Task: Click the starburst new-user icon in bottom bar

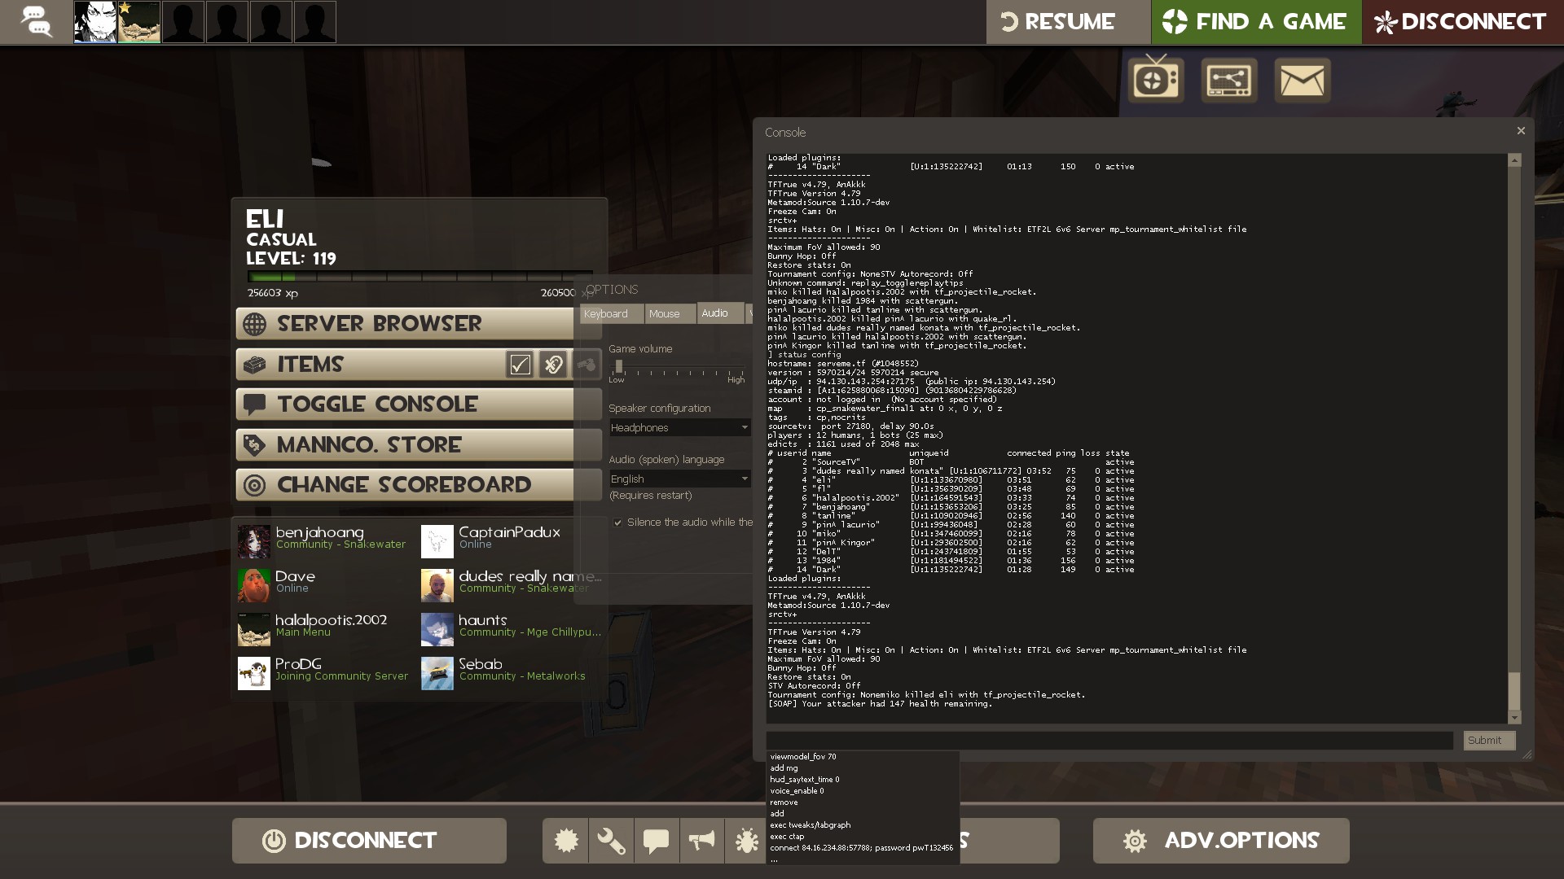Action: point(566,841)
